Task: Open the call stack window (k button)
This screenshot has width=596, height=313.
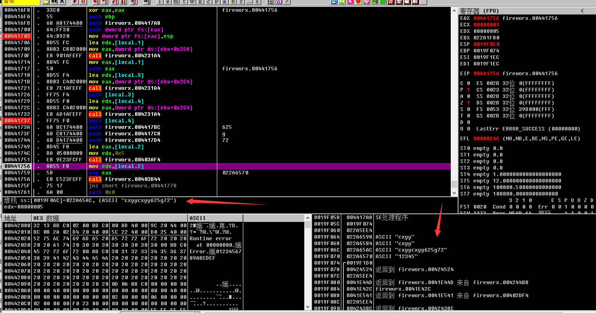Action: point(225,2)
